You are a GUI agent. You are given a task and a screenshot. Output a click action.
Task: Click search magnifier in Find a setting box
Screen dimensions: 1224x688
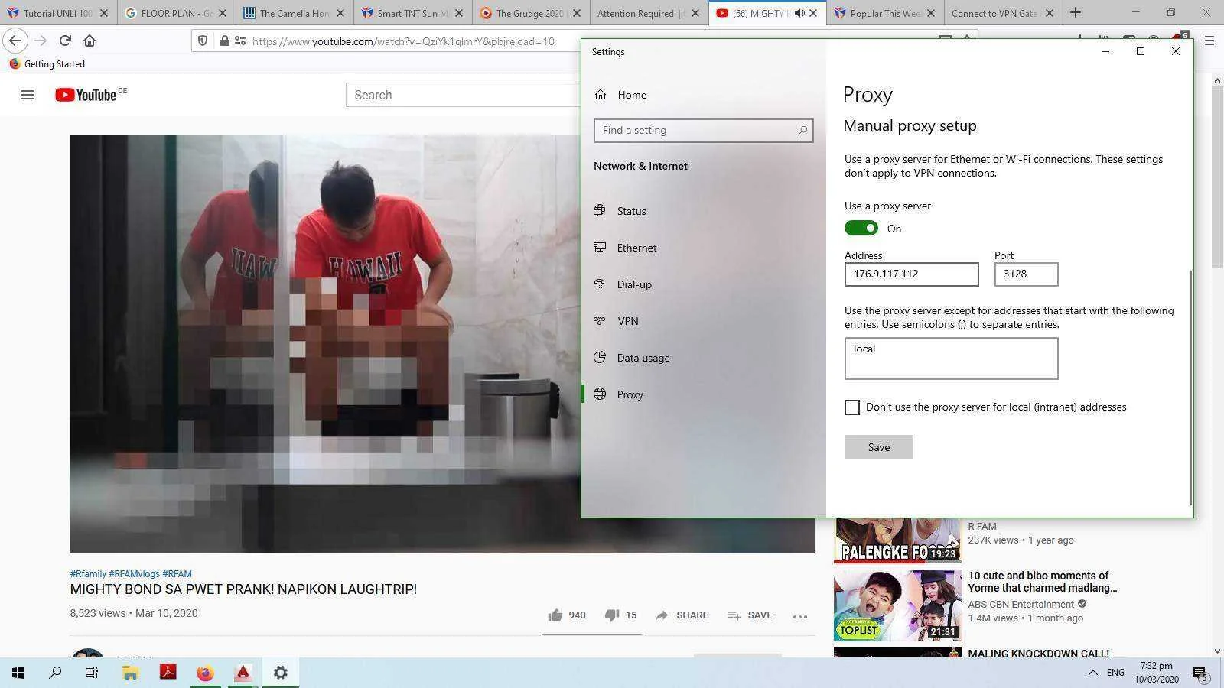802,131
